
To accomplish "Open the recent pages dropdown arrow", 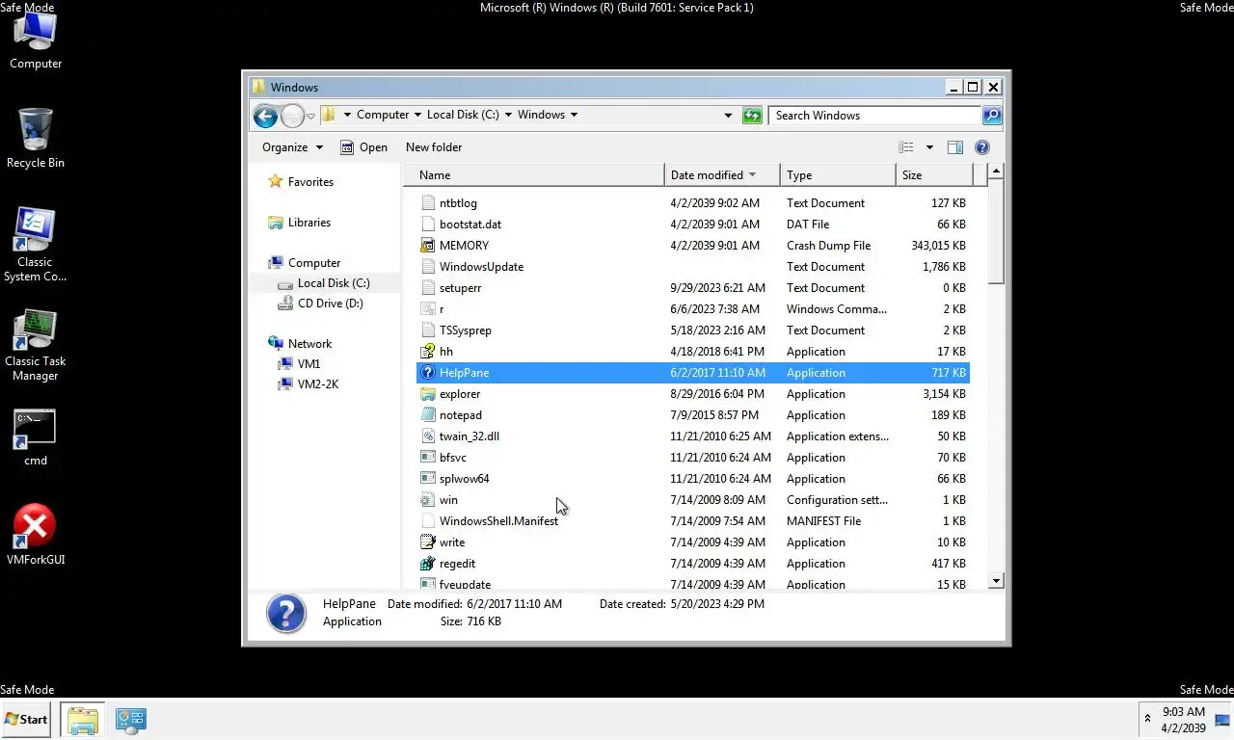I will coord(310,117).
